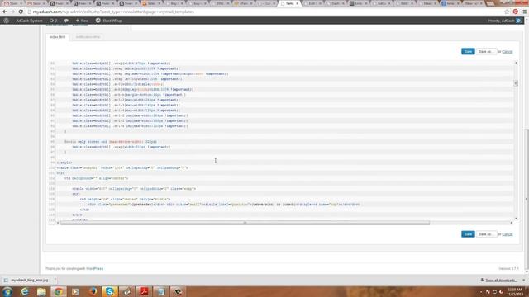Open the media player taskbar icon
This screenshot has width=529, height=297.
(x=75, y=291)
